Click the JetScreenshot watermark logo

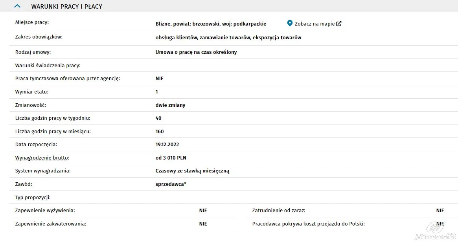(435, 232)
